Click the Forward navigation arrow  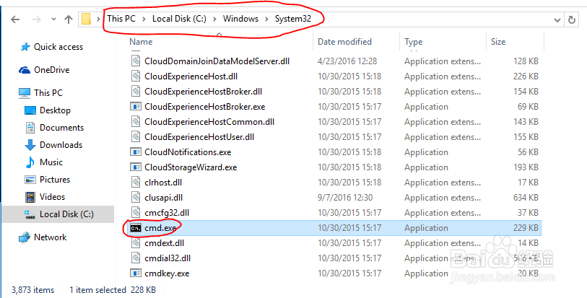click(x=37, y=19)
